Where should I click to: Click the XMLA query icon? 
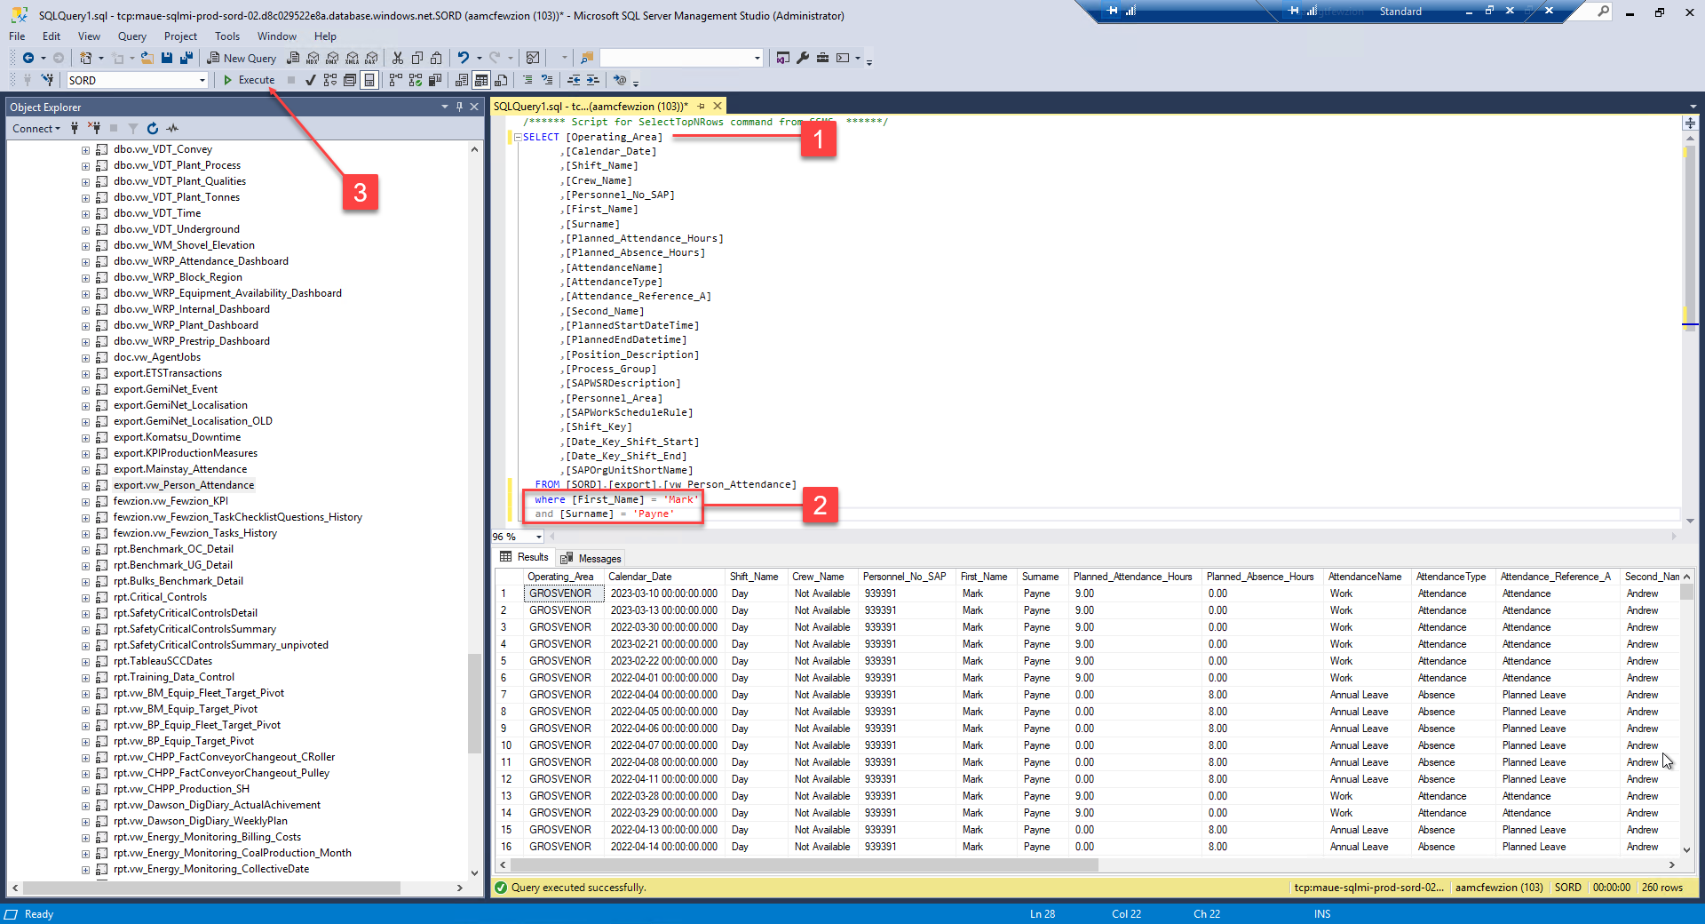(352, 58)
